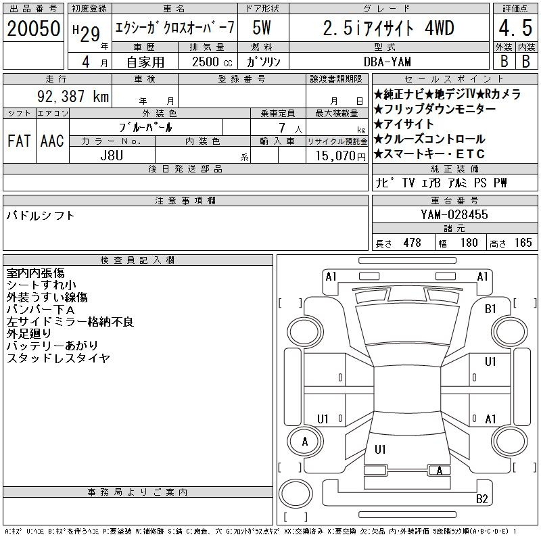Click the B1 damage mark on diagram

pos(490,309)
